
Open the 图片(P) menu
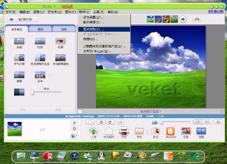tap(70, 12)
